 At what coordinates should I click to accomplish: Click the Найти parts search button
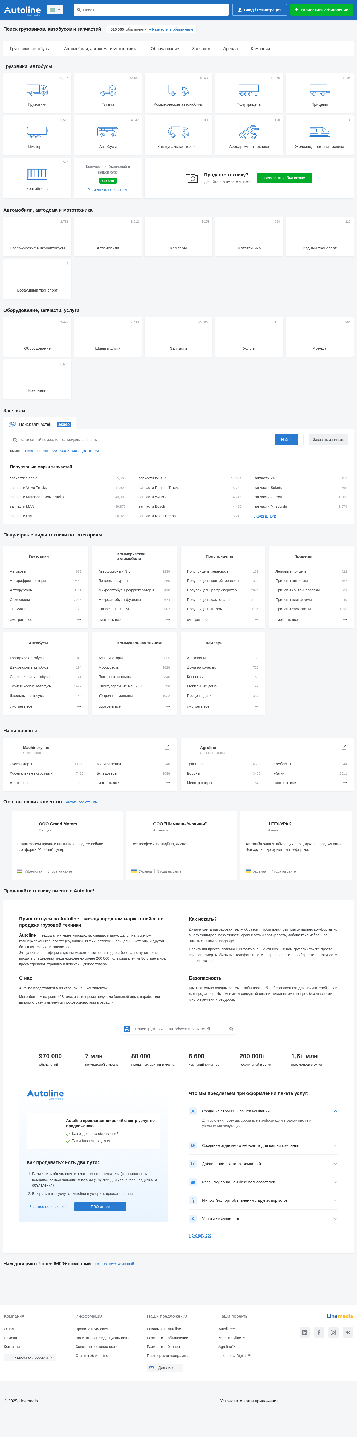286,440
